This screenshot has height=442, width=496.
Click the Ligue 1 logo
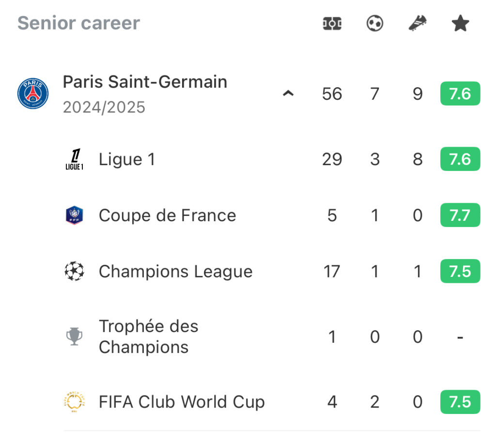[x=74, y=159]
